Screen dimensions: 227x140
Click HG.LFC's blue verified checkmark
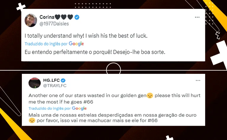point(63,80)
